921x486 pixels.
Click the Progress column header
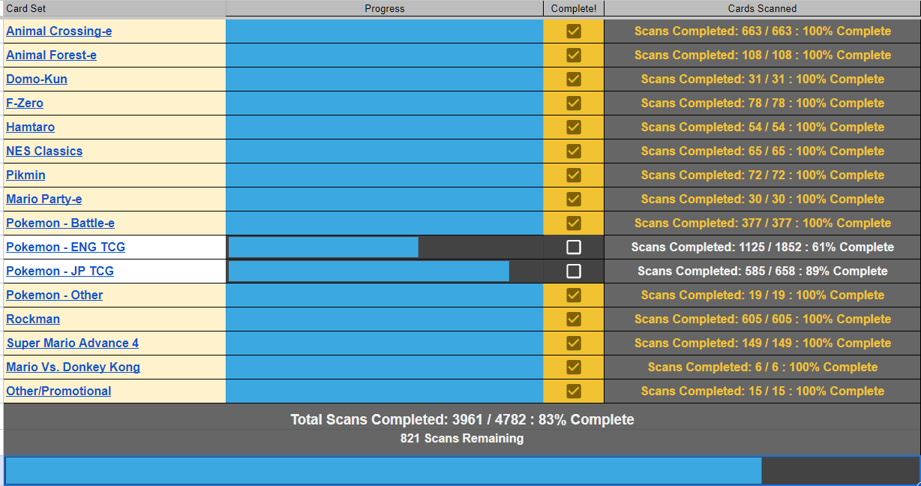click(385, 8)
